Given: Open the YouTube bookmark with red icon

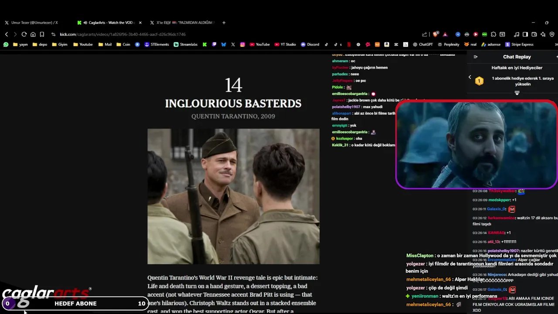Looking at the screenshot, I should [x=260, y=44].
